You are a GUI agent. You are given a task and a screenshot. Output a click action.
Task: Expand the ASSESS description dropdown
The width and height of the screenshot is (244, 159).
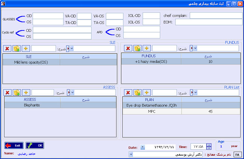[x=72, y=92]
